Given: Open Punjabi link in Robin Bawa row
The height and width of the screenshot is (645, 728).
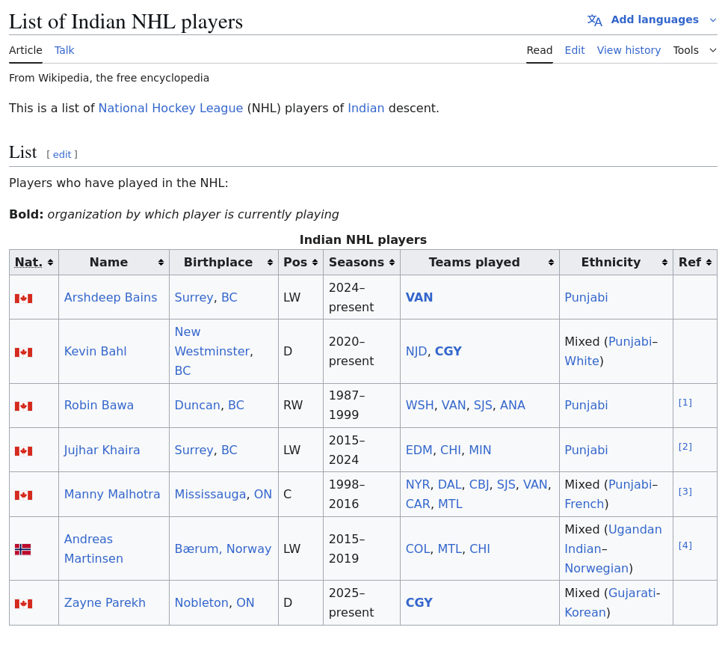Looking at the screenshot, I should (x=586, y=406).
